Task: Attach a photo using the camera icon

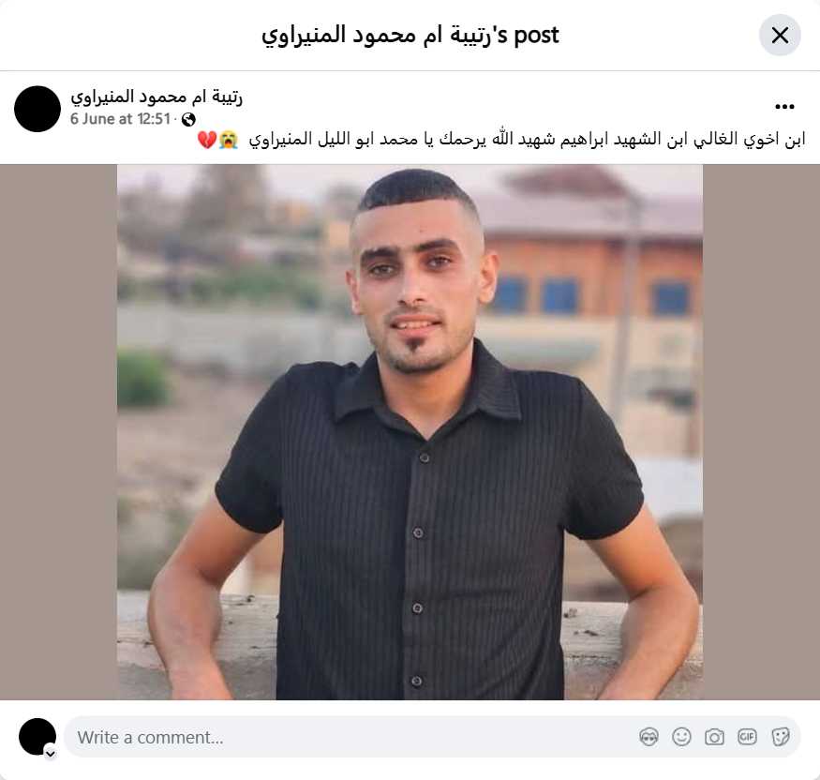Action: pyautogui.click(x=714, y=737)
